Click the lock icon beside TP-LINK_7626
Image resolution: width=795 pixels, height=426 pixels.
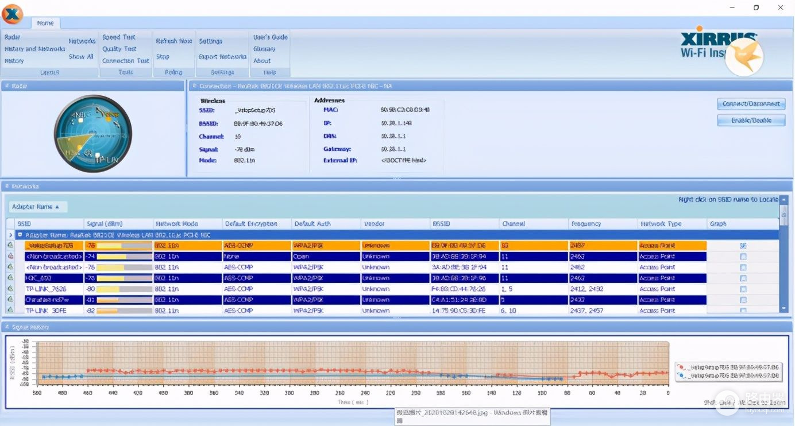click(x=10, y=289)
